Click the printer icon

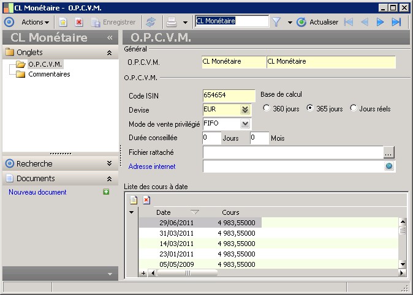172,22
